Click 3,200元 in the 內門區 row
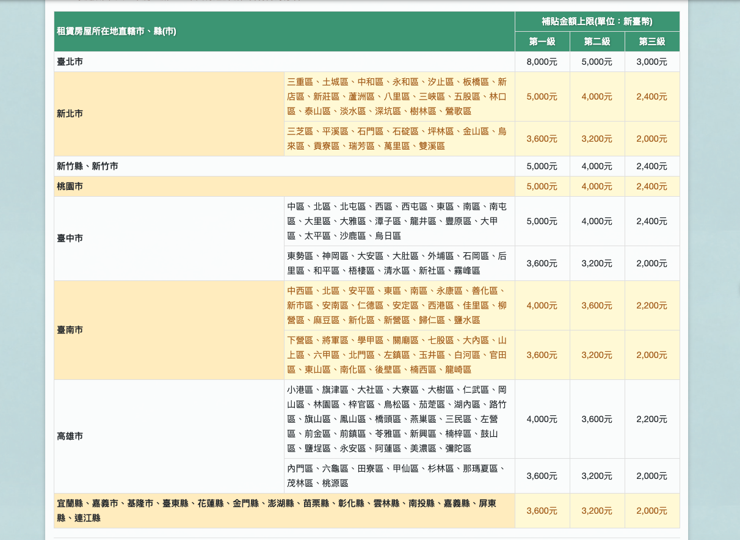 (597, 476)
